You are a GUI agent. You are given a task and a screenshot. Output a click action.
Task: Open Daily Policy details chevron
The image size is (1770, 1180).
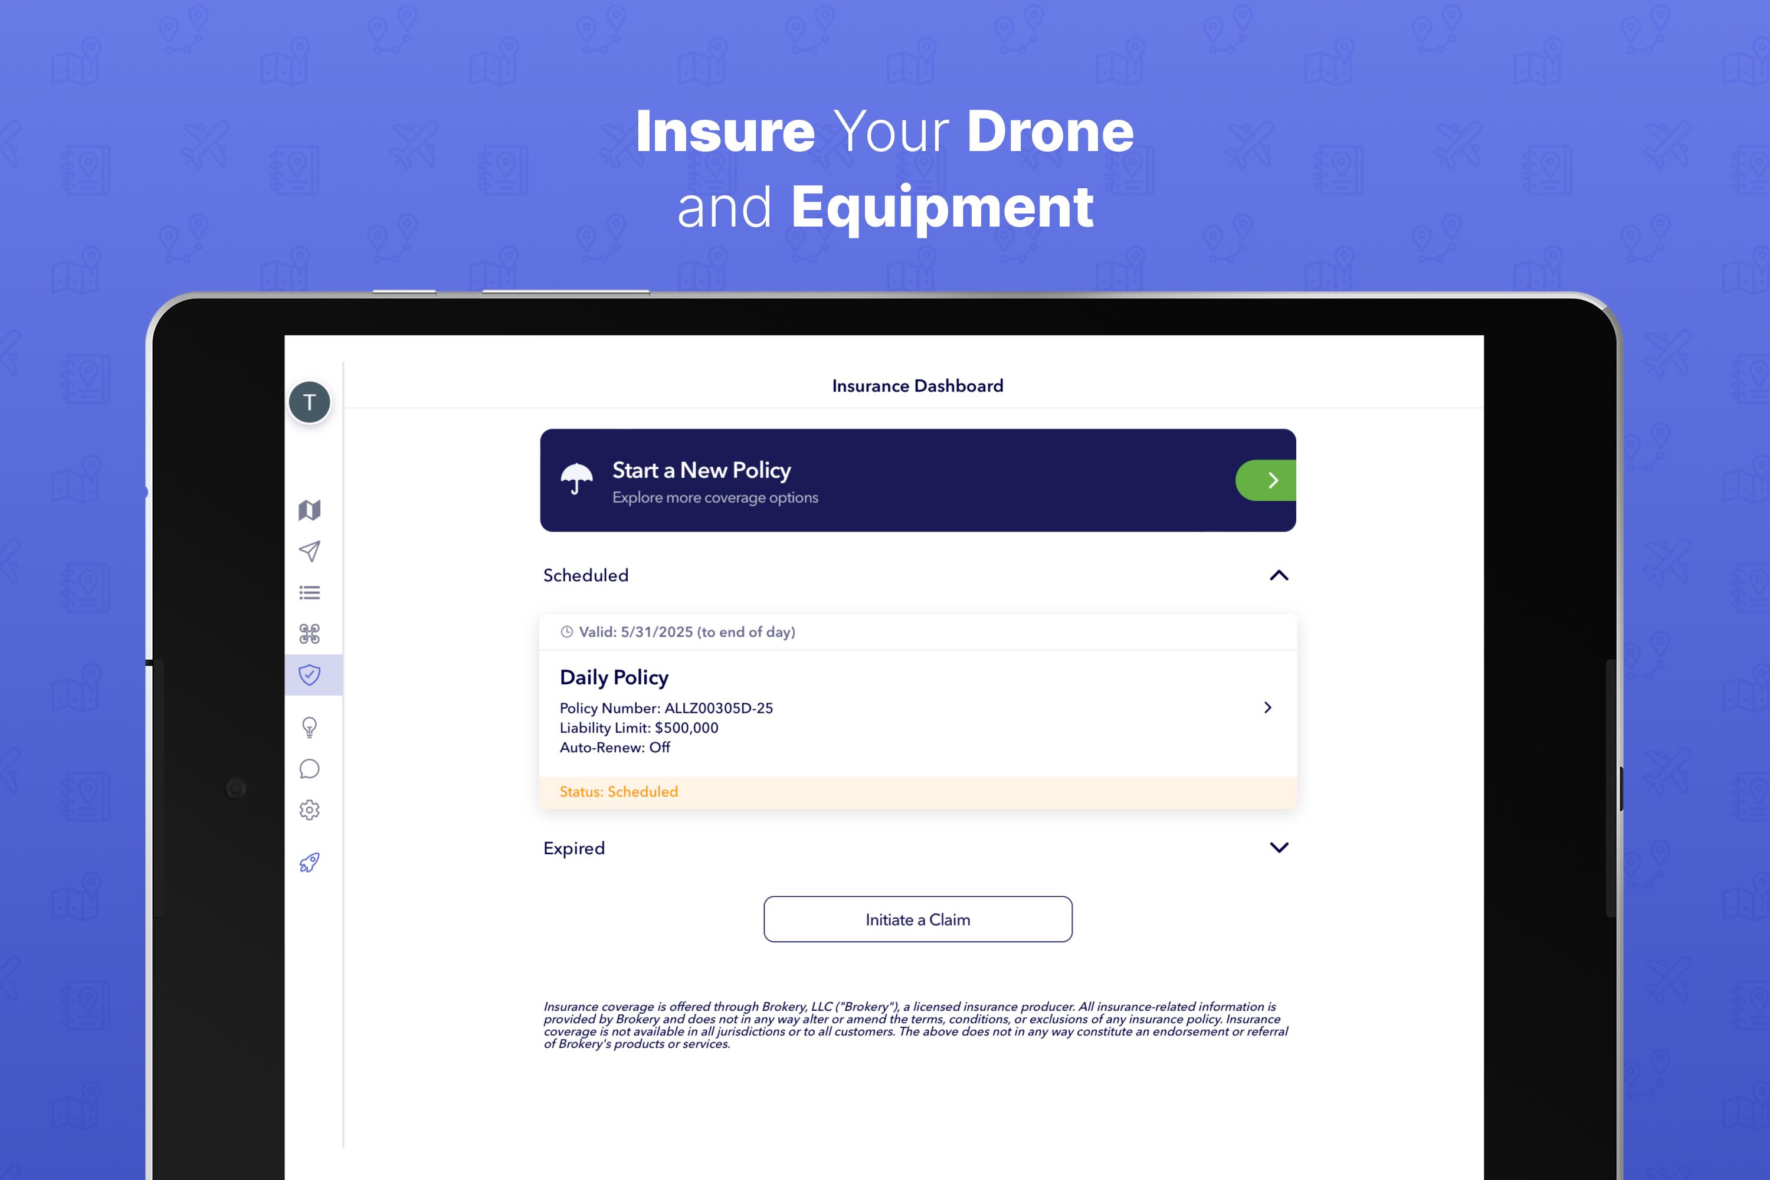[1268, 707]
